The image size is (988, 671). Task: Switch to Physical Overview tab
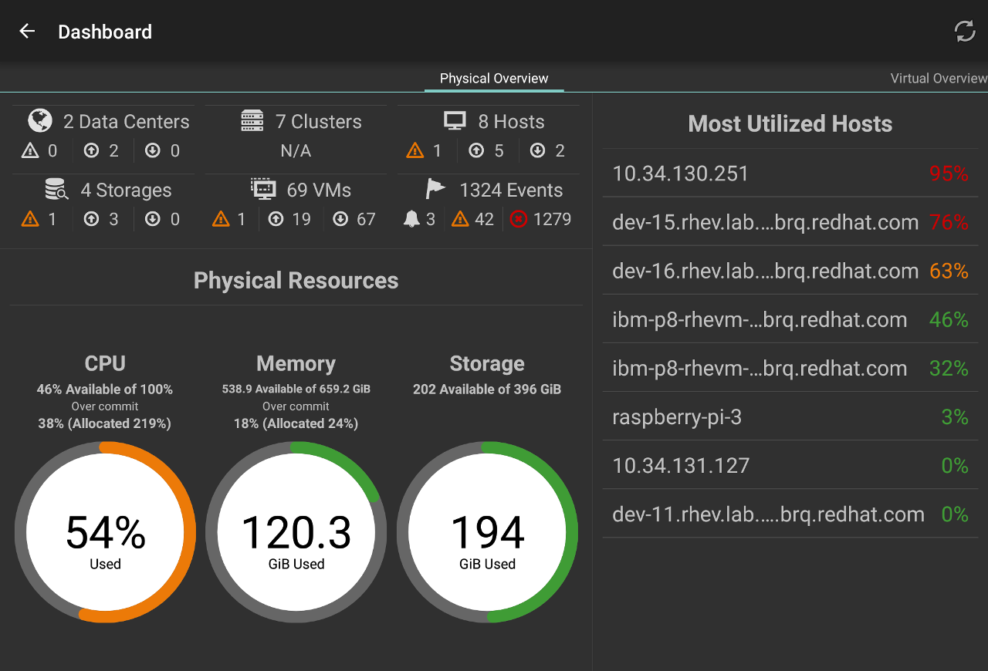click(x=494, y=79)
